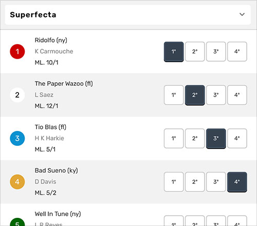Click green saddle cloth number 5 icon

click(17, 222)
